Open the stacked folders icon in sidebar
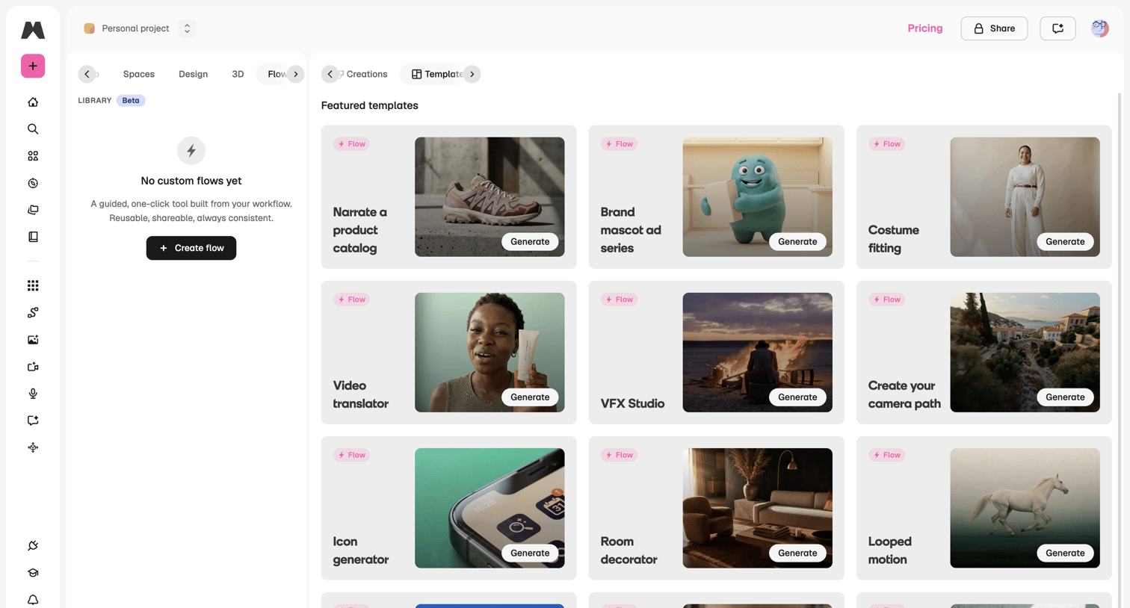The image size is (1130, 608). (x=33, y=210)
